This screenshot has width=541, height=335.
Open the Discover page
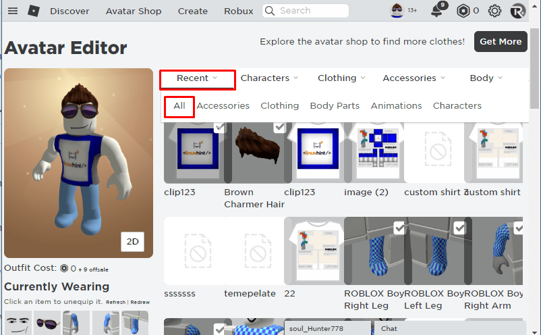click(x=69, y=11)
